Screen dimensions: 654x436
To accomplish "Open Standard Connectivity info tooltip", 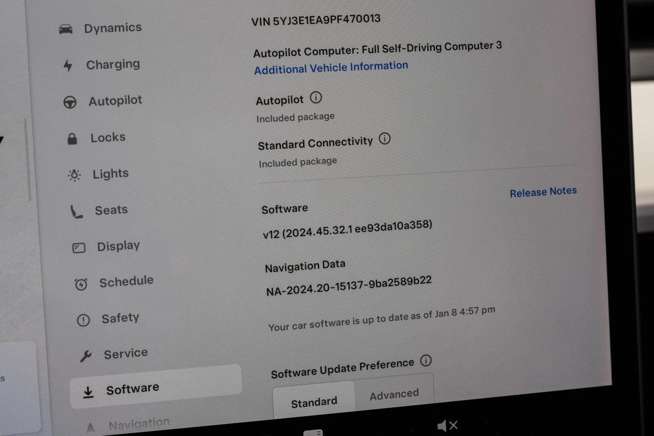I will (x=384, y=140).
